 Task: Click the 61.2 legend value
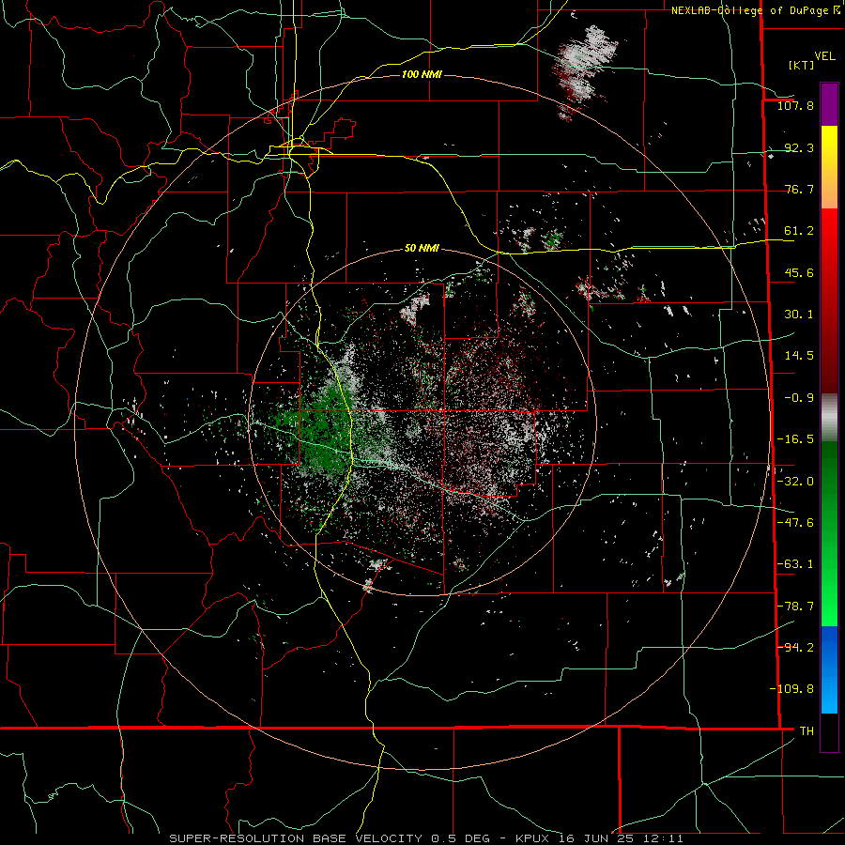click(799, 231)
